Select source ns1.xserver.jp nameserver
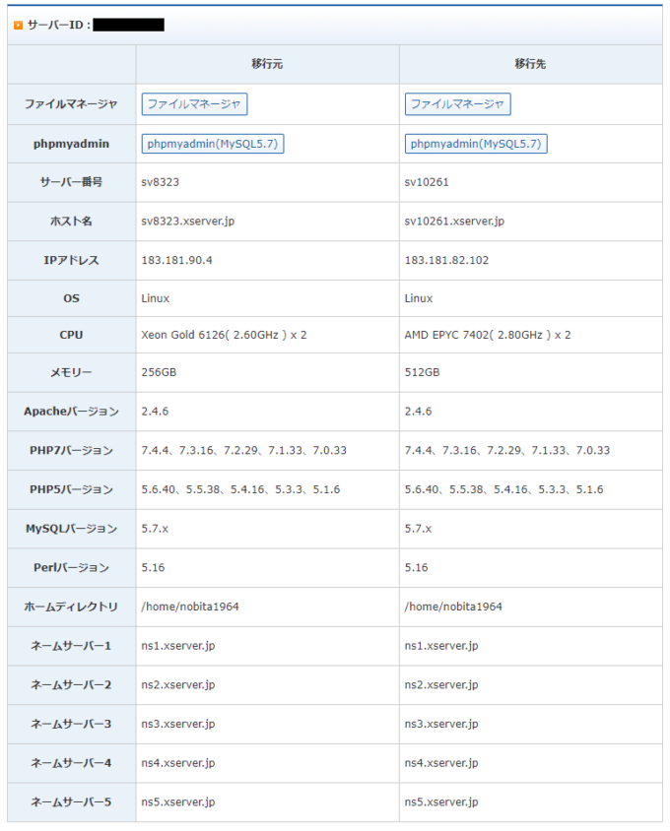Screen dimensions: 670x831 178,646
